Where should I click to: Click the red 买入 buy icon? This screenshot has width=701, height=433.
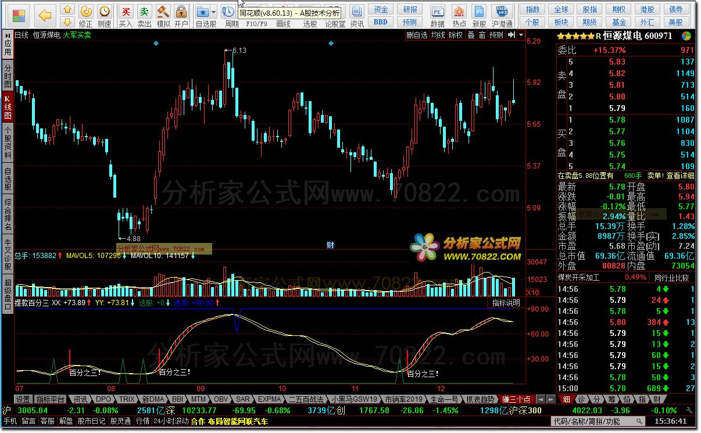125,16
